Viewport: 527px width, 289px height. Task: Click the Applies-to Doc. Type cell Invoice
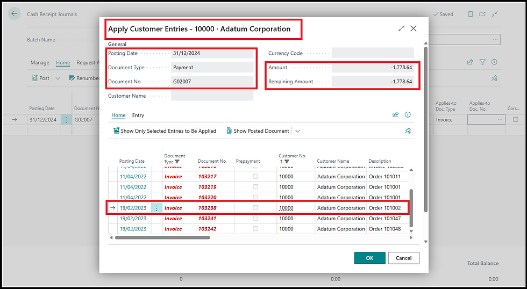(x=450, y=119)
